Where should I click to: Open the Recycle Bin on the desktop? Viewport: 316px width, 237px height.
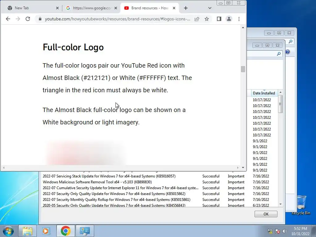click(301, 205)
